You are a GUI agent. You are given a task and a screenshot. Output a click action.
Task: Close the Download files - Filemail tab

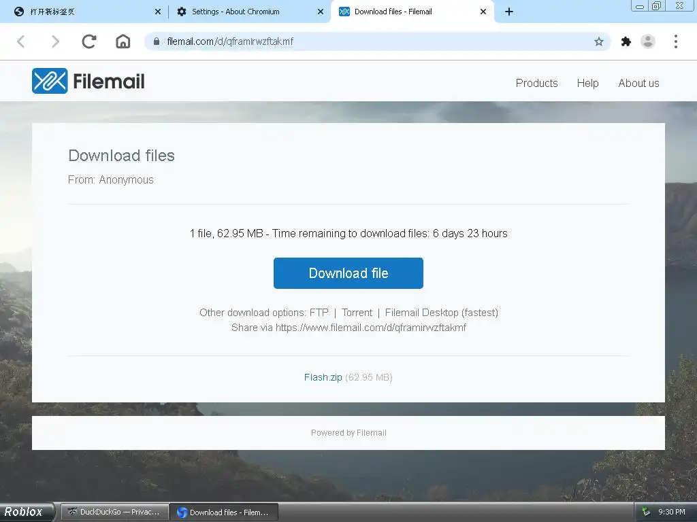(x=483, y=12)
